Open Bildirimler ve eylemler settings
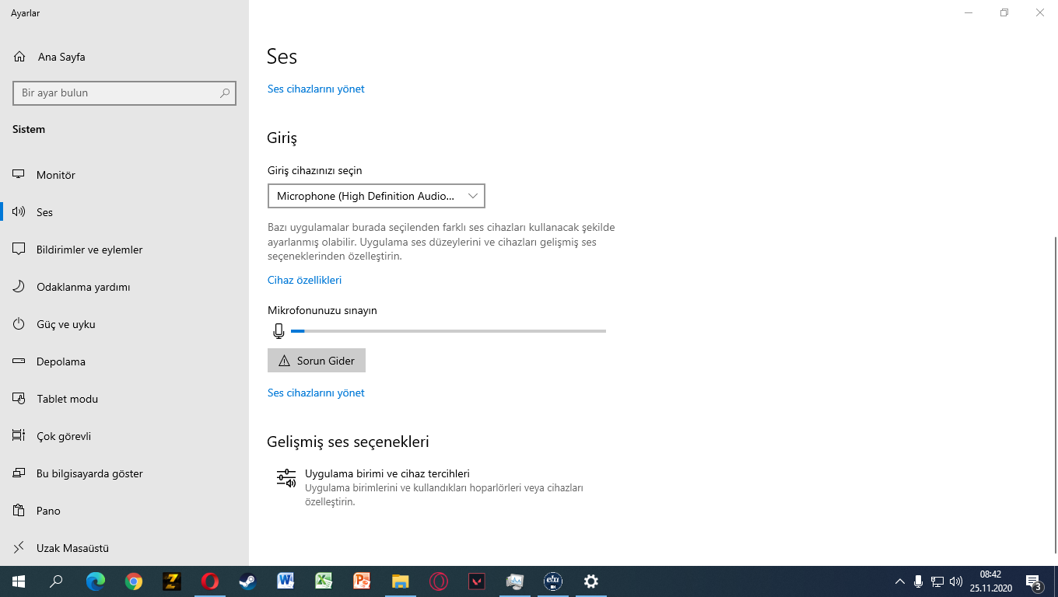The height and width of the screenshot is (597, 1058). pos(124,250)
